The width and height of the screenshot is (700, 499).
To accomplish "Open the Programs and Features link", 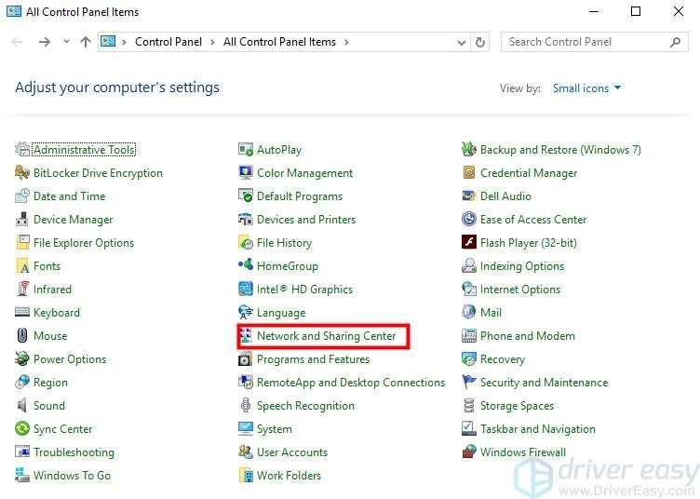I will point(313,359).
